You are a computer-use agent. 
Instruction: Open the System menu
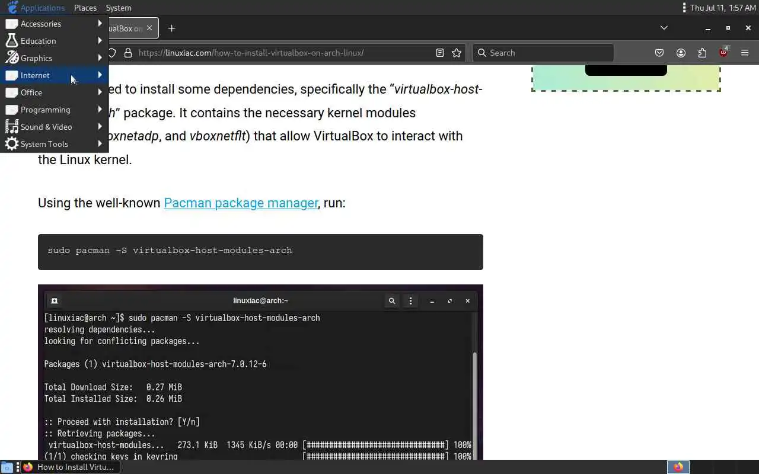point(119,8)
